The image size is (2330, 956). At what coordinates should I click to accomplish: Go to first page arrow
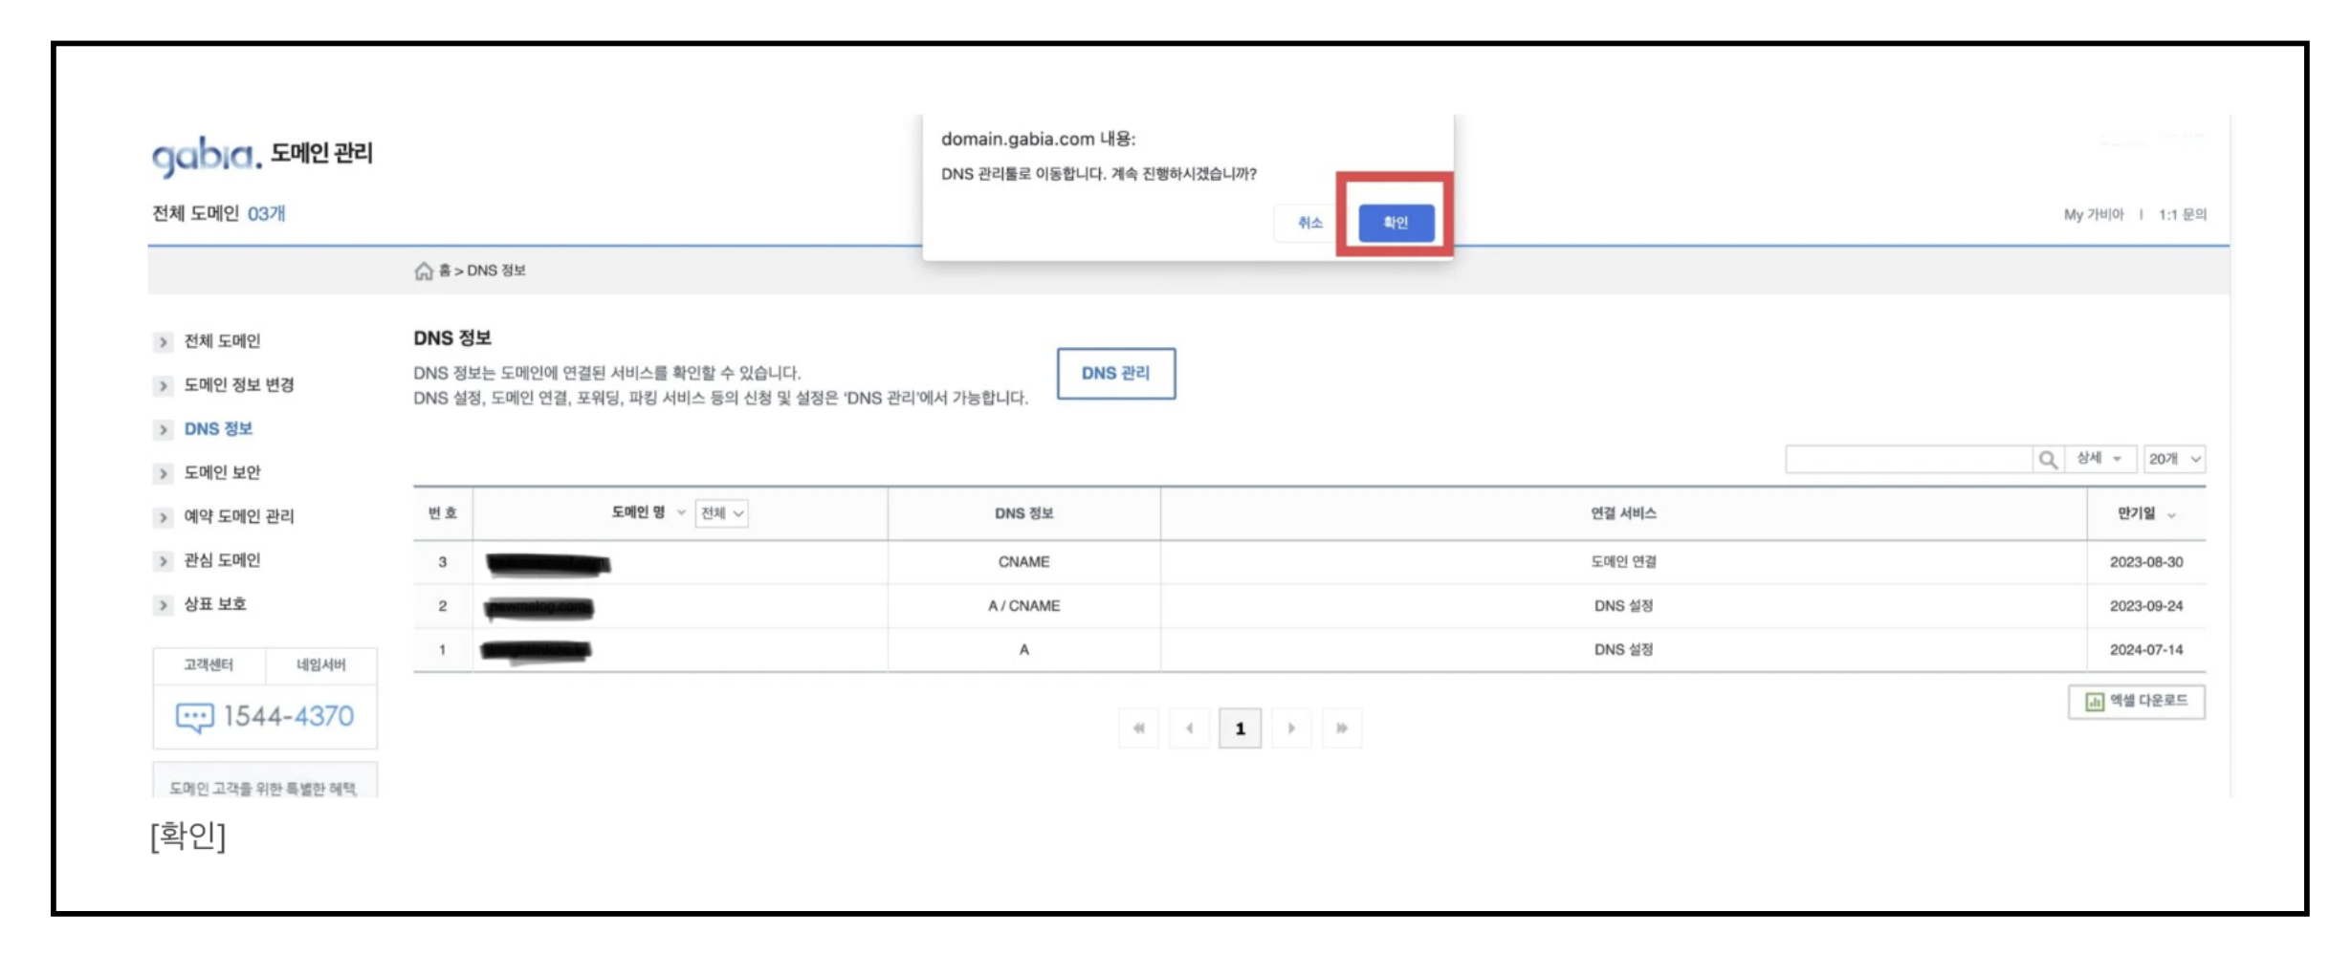click(1138, 728)
